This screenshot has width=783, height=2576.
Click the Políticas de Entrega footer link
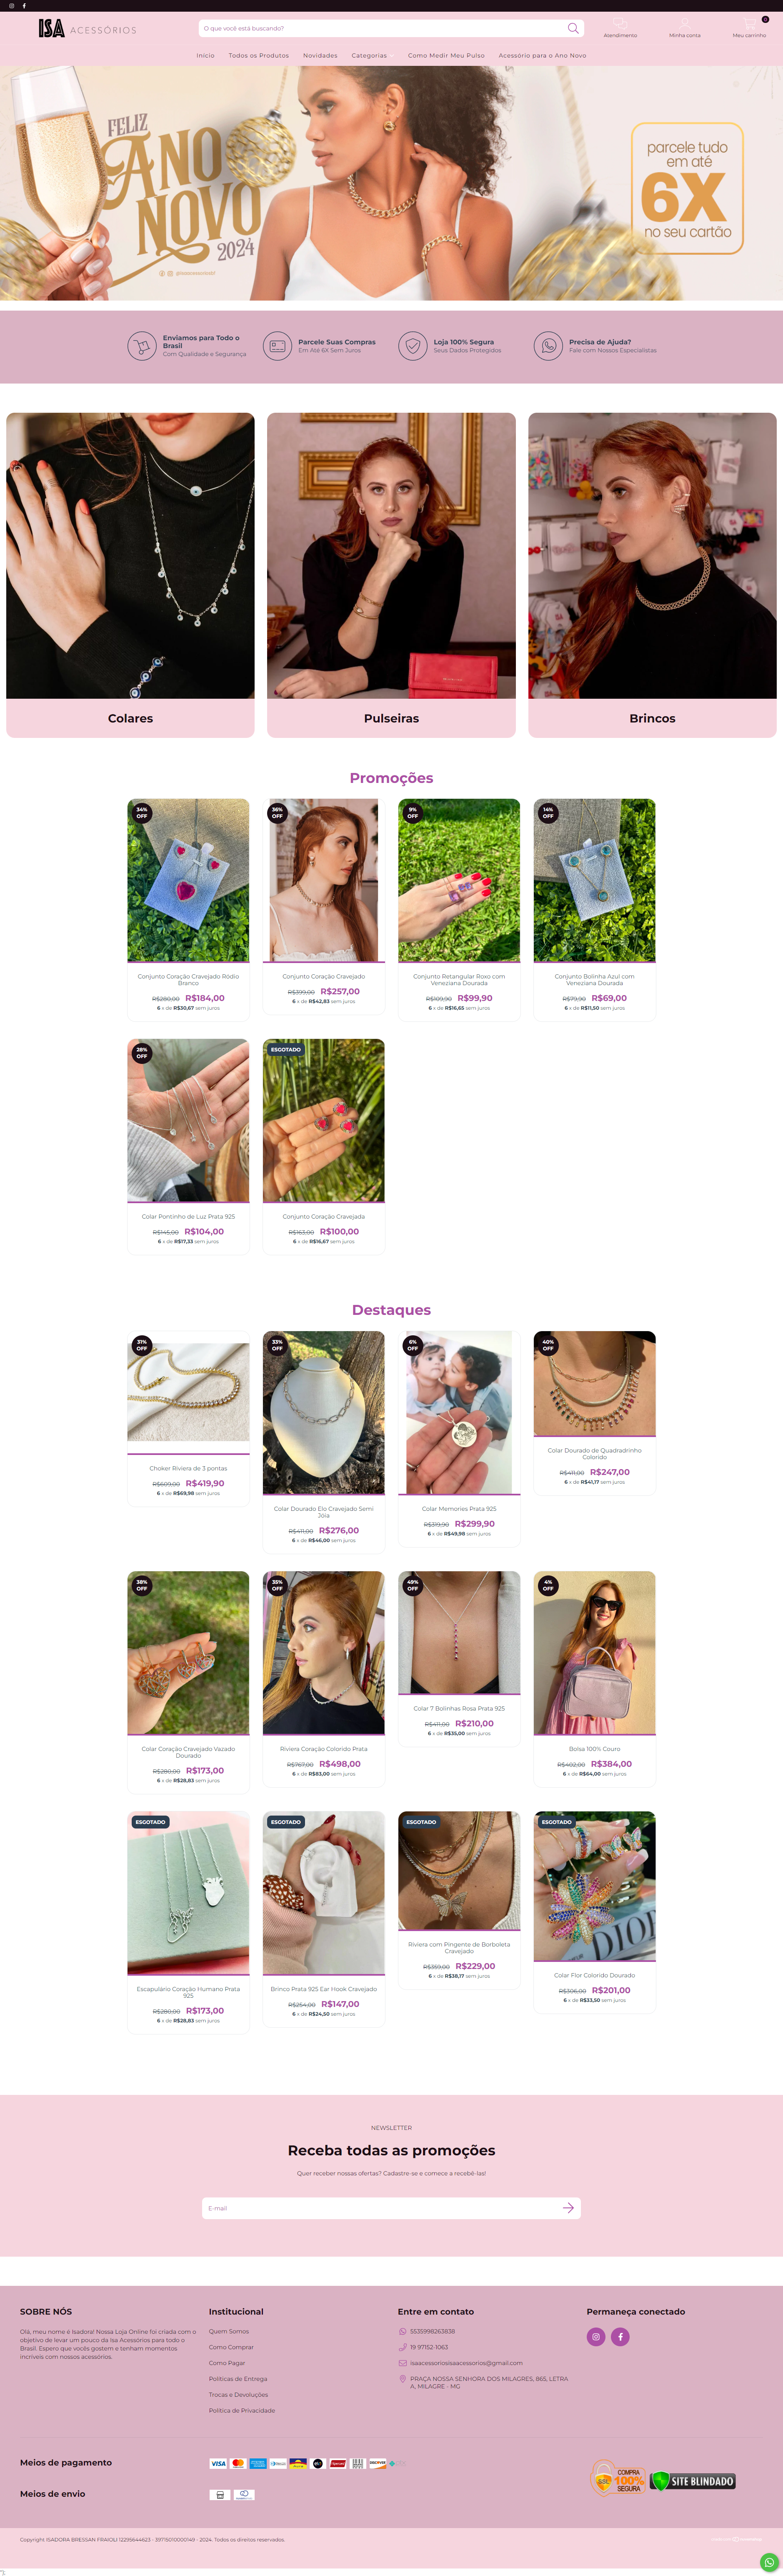(238, 2379)
